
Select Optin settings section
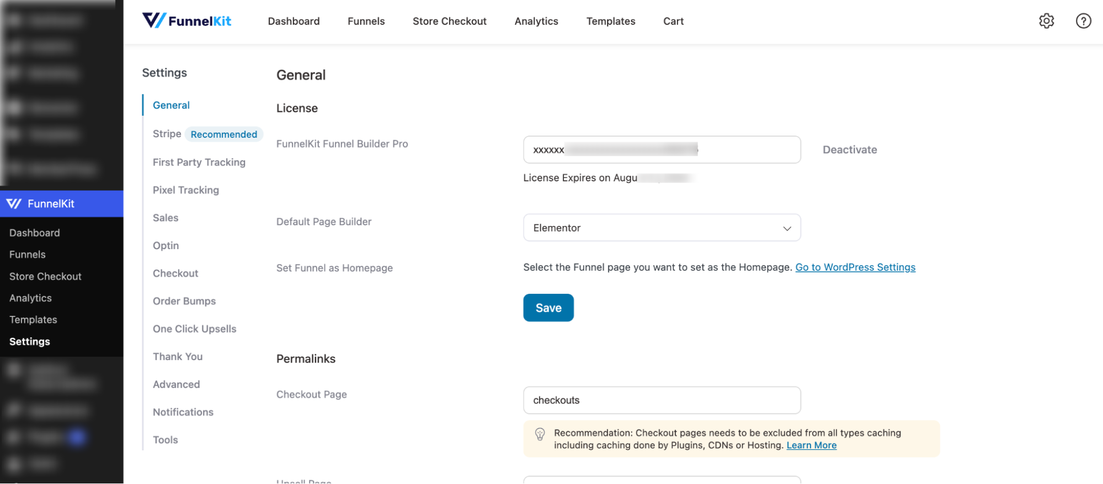coord(166,246)
